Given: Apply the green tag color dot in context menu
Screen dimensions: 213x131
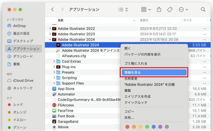Looking at the screenshot, I should coord(147,127).
